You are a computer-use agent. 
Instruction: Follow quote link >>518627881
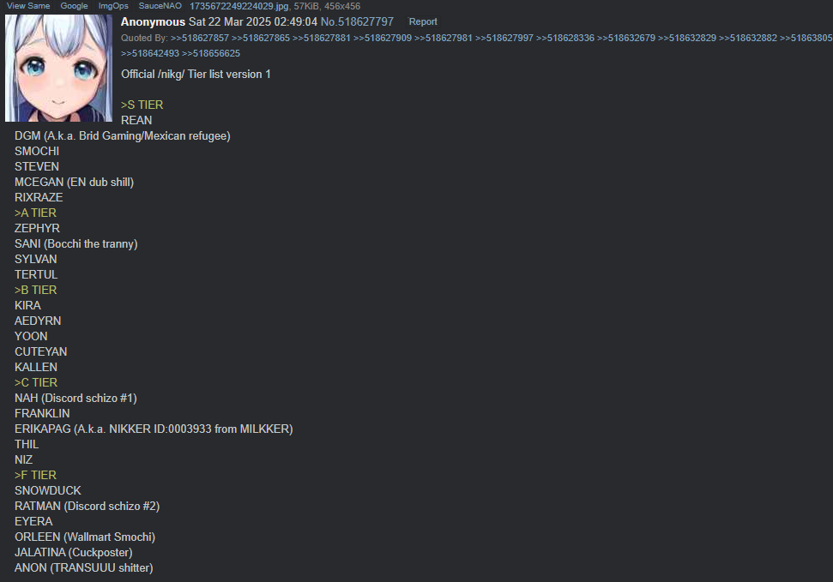tap(322, 39)
